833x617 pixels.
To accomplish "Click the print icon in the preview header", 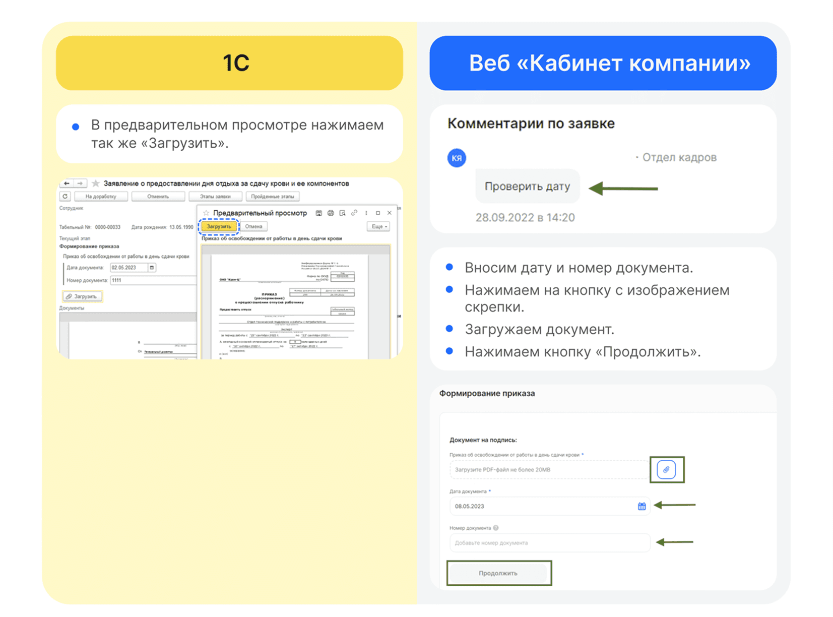I will click(x=331, y=213).
